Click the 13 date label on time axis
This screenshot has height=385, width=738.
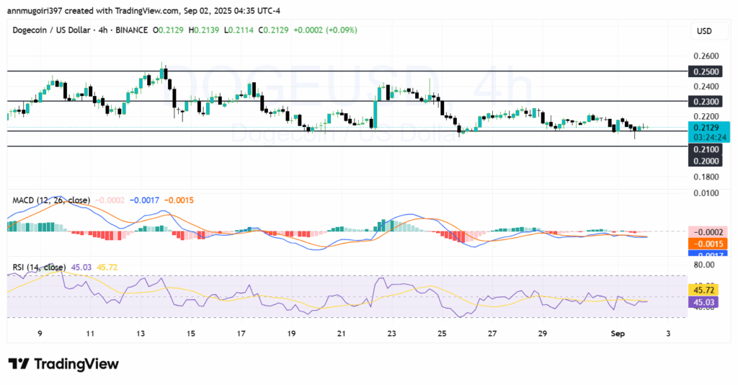pos(141,334)
